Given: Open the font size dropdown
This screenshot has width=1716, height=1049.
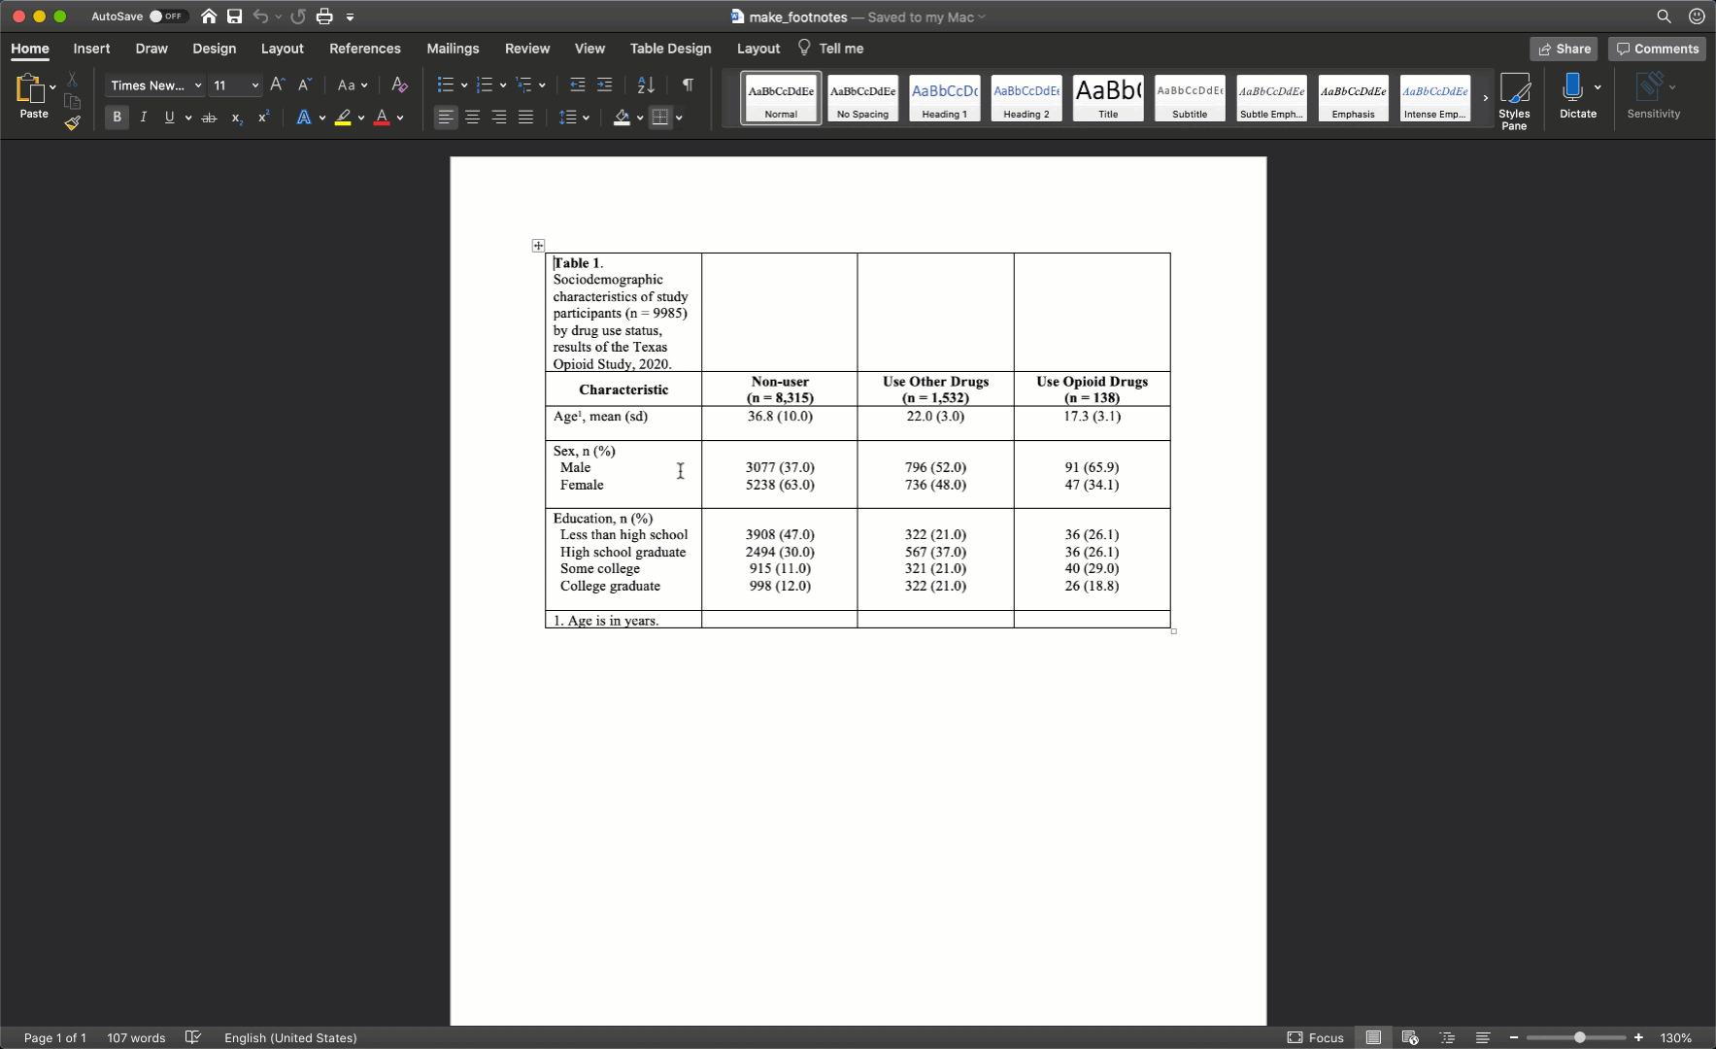Looking at the screenshot, I should point(255,85).
